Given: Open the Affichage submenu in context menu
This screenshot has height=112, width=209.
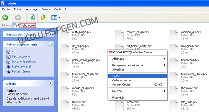Looking at the screenshot, I should 137,59.
